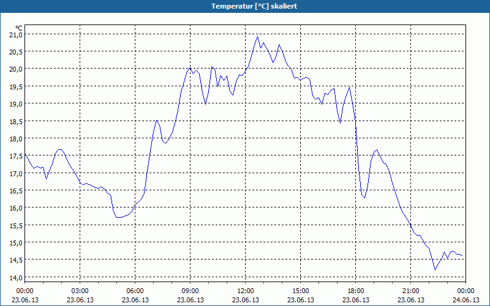Click the 18,0 temperature axis label

[x=15, y=139]
